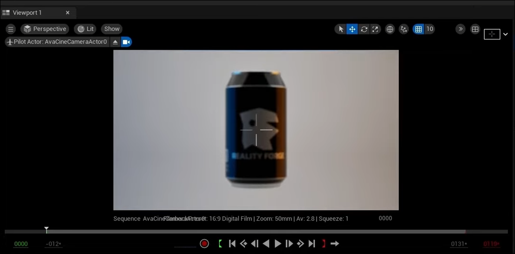Viewport: 515px width, 254px height.
Task: Set playback end with red bracket
Action: pos(324,243)
